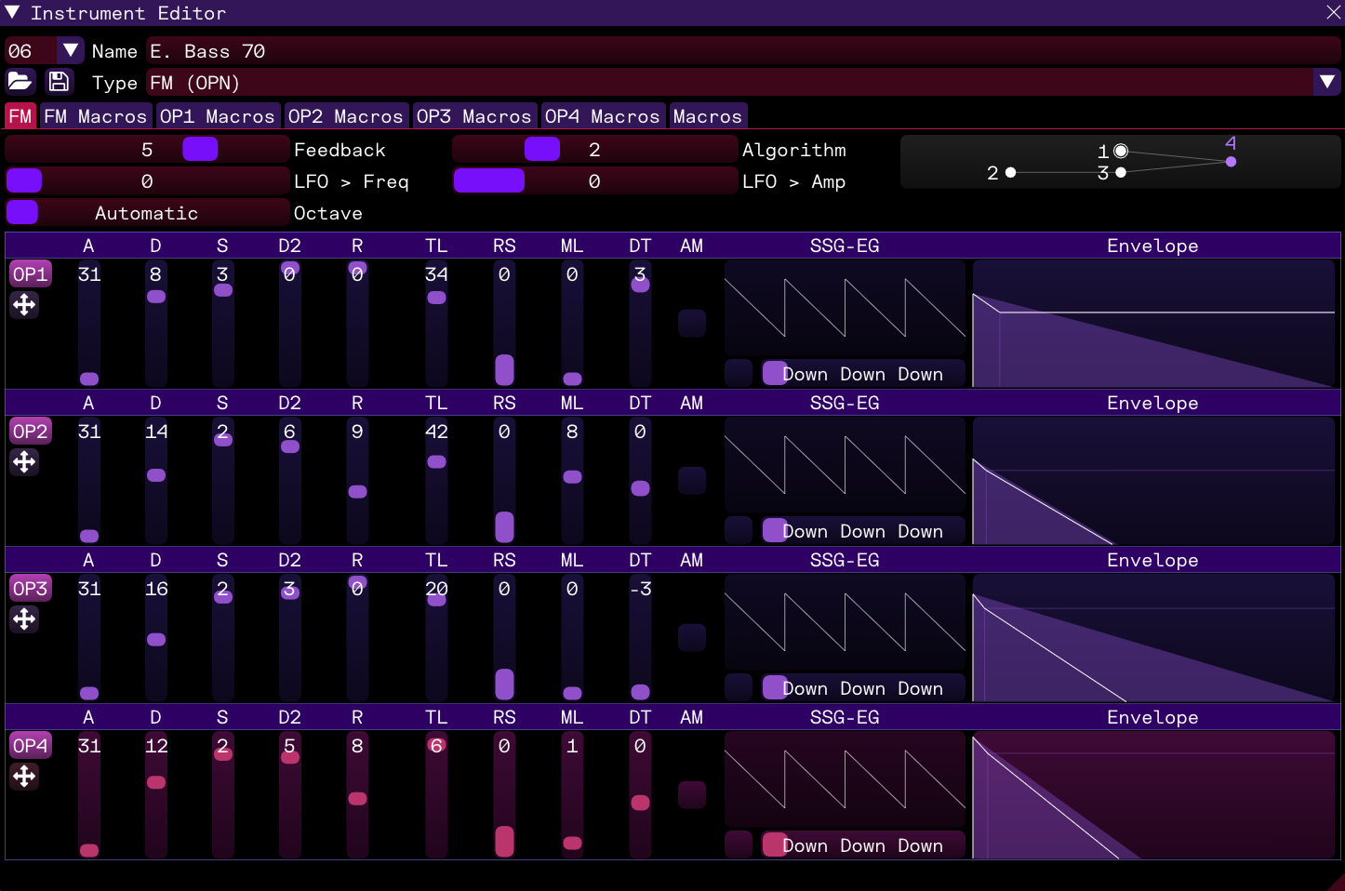Click the OP2 SSG-EG Down Down Down slider
This screenshot has width=1345, height=891.
pos(862,530)
